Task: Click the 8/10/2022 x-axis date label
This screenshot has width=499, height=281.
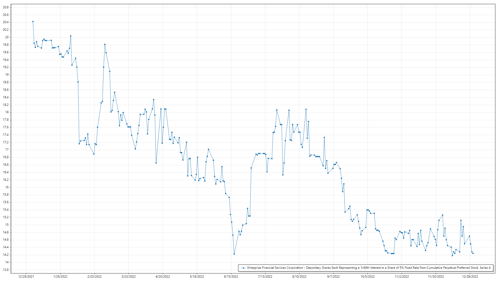Action: coord(299,277)
